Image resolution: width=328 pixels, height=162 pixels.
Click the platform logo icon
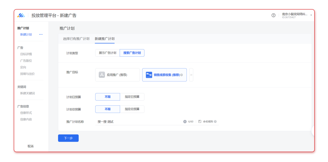coord(21,15)
